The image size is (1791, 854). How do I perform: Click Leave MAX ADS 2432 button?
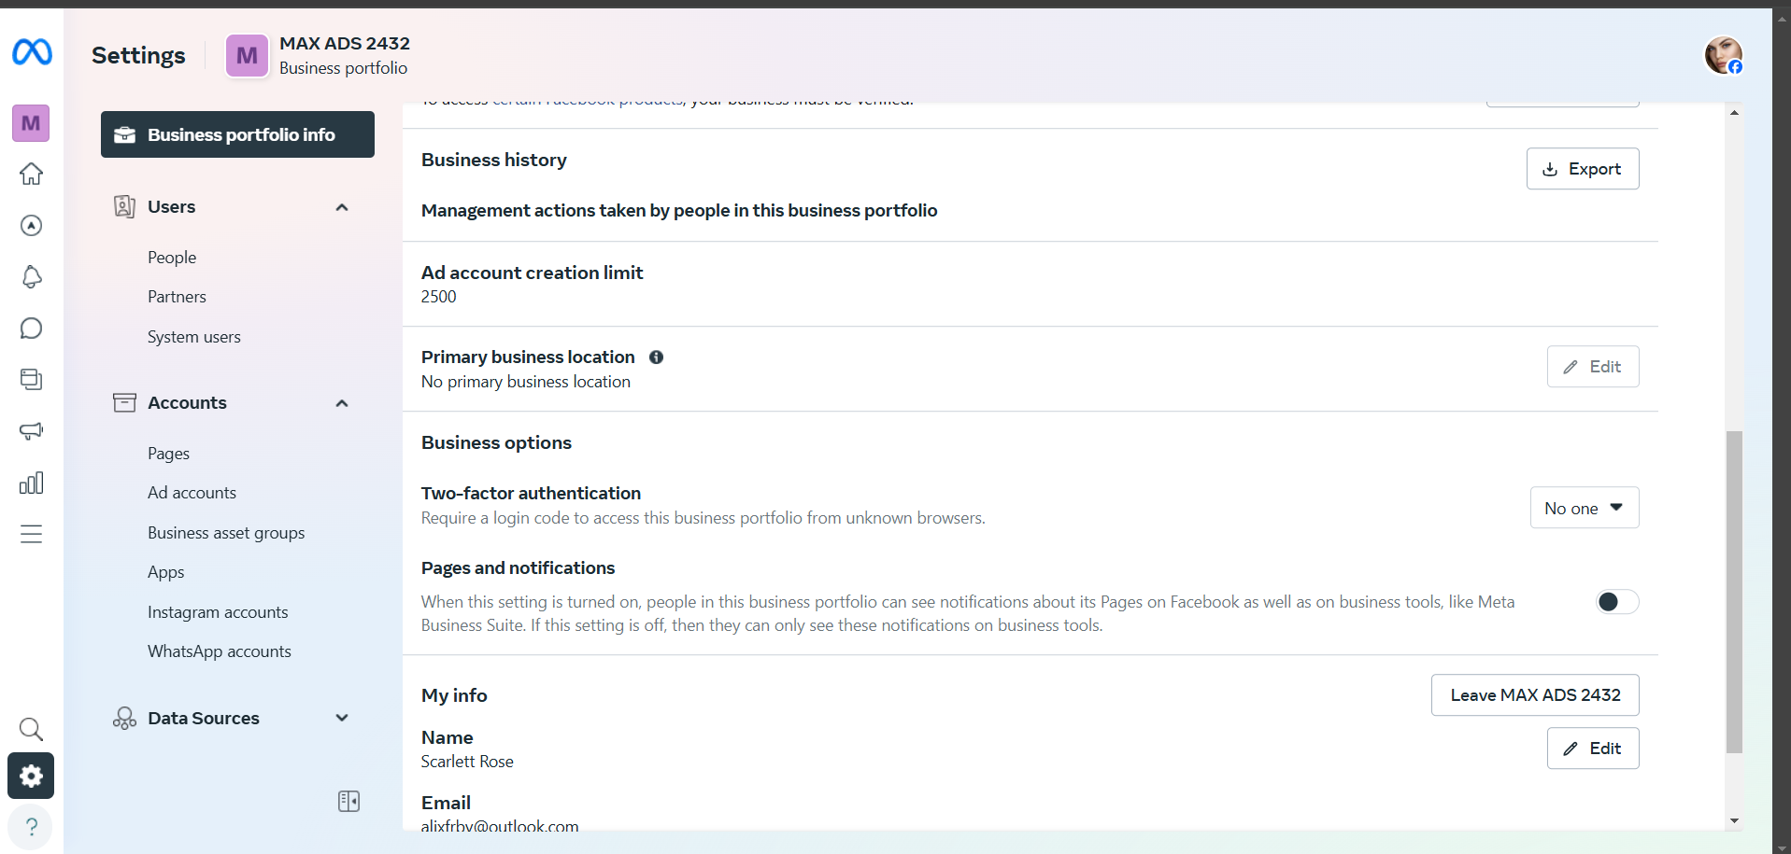[1535, 695]
